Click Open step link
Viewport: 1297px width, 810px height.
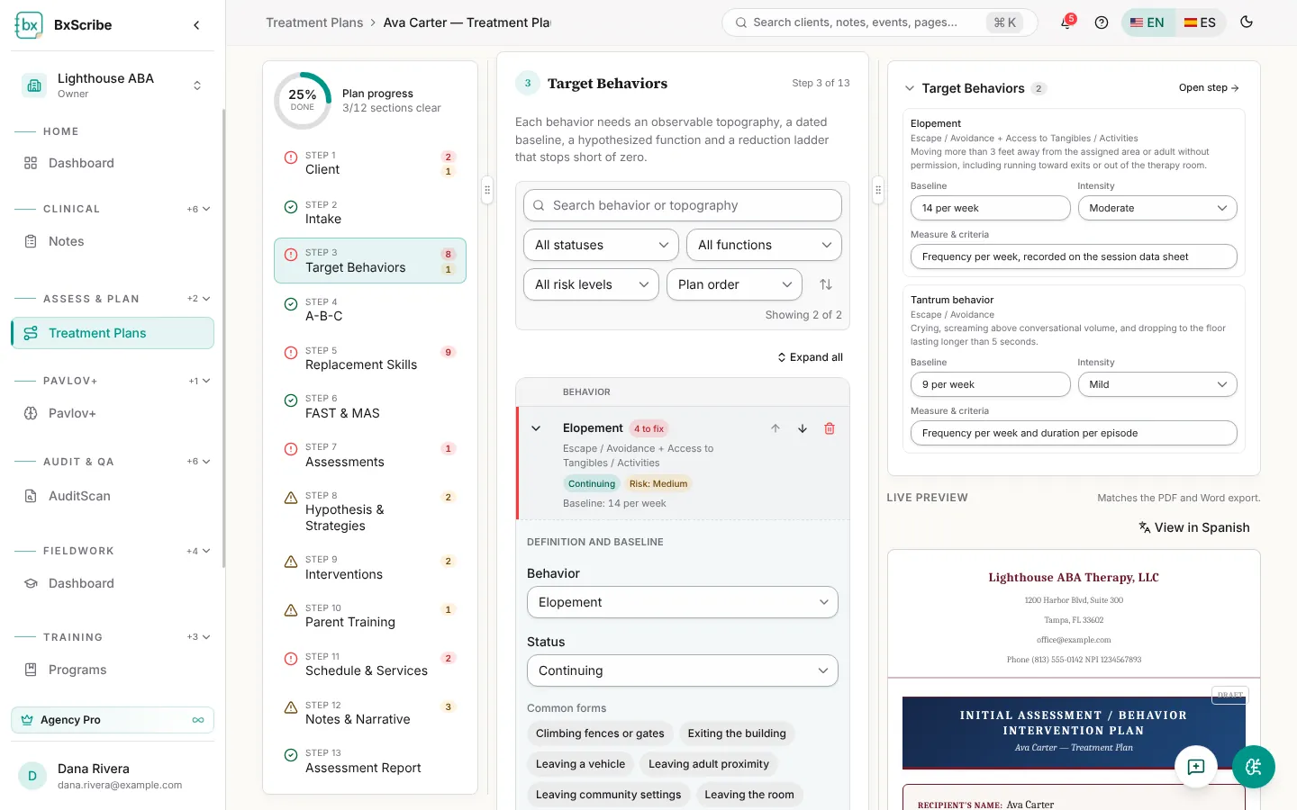click(1209, 87)
